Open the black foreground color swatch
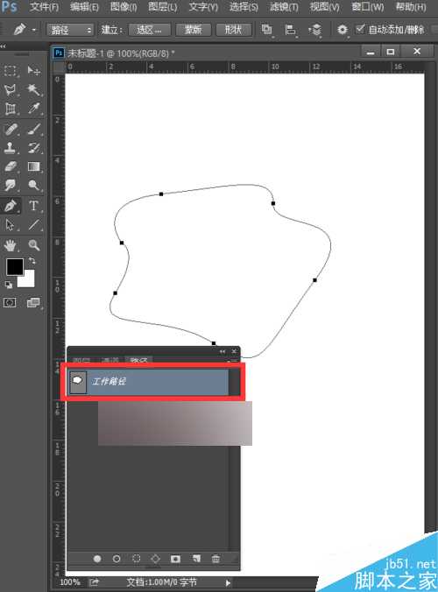Image resolution: width=438 pixels, height=592 pixels. click(x=15, y=267)
